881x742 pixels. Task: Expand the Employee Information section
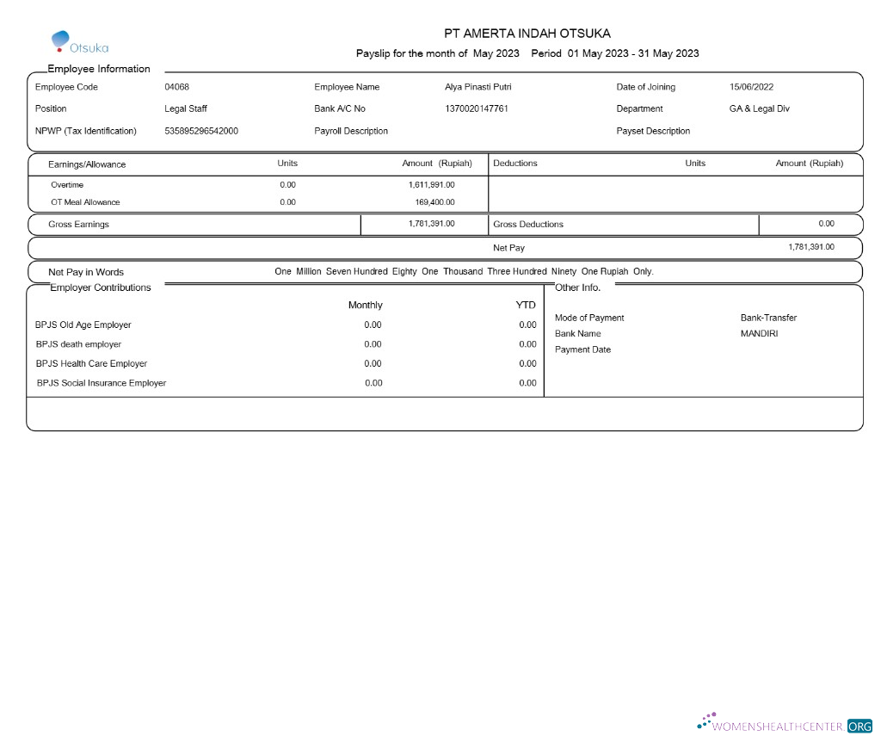coord(101,69)
